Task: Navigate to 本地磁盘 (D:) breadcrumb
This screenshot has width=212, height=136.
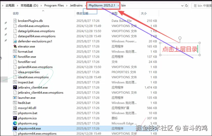Action: 29,5
